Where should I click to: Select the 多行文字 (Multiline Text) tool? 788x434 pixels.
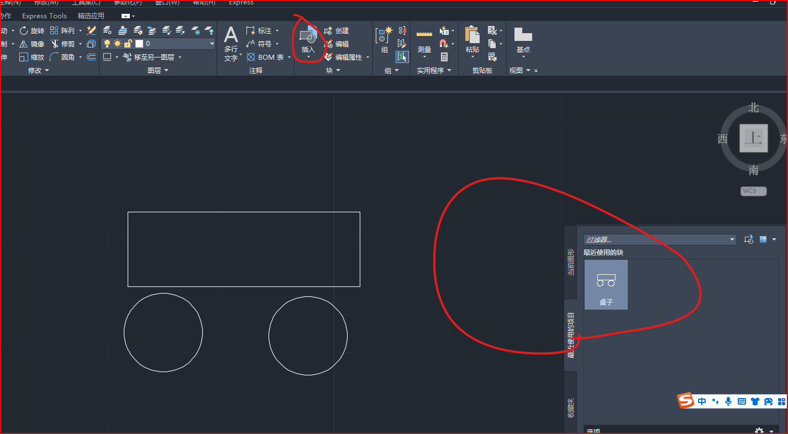point(231,44)
